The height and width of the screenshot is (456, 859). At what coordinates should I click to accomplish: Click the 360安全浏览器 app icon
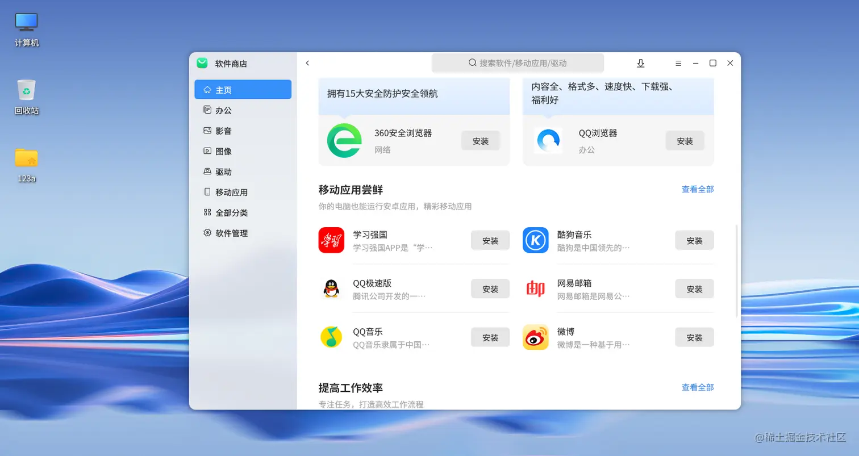pos(344,140)
